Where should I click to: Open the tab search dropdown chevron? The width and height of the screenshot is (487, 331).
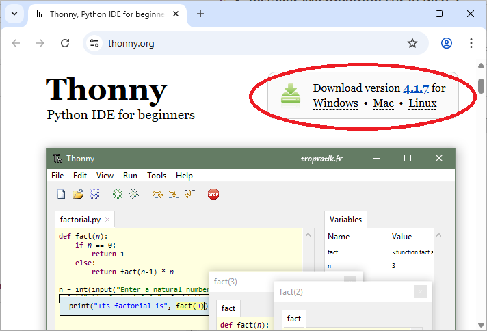(x=14, y=14)
